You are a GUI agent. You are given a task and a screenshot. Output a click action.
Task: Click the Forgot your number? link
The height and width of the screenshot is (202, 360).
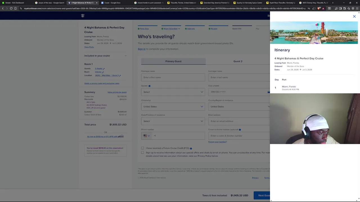click(x=217, y=142)
